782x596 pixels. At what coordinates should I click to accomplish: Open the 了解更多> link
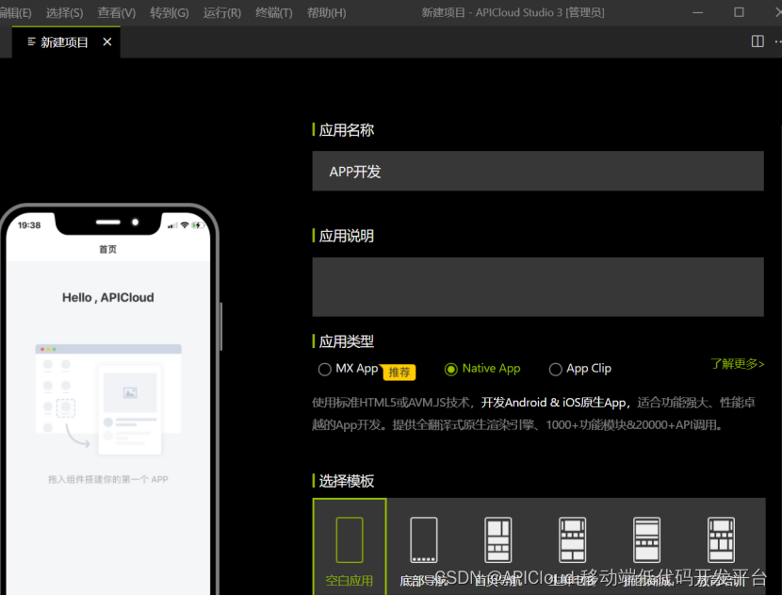pyautogui.click(x=737, y=364)
